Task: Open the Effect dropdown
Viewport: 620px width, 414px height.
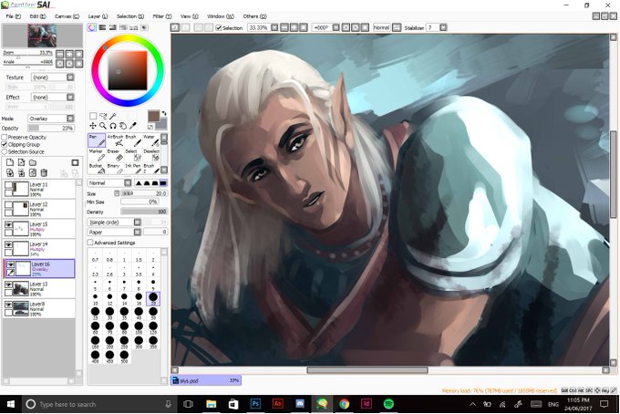Action: (70, 97)
